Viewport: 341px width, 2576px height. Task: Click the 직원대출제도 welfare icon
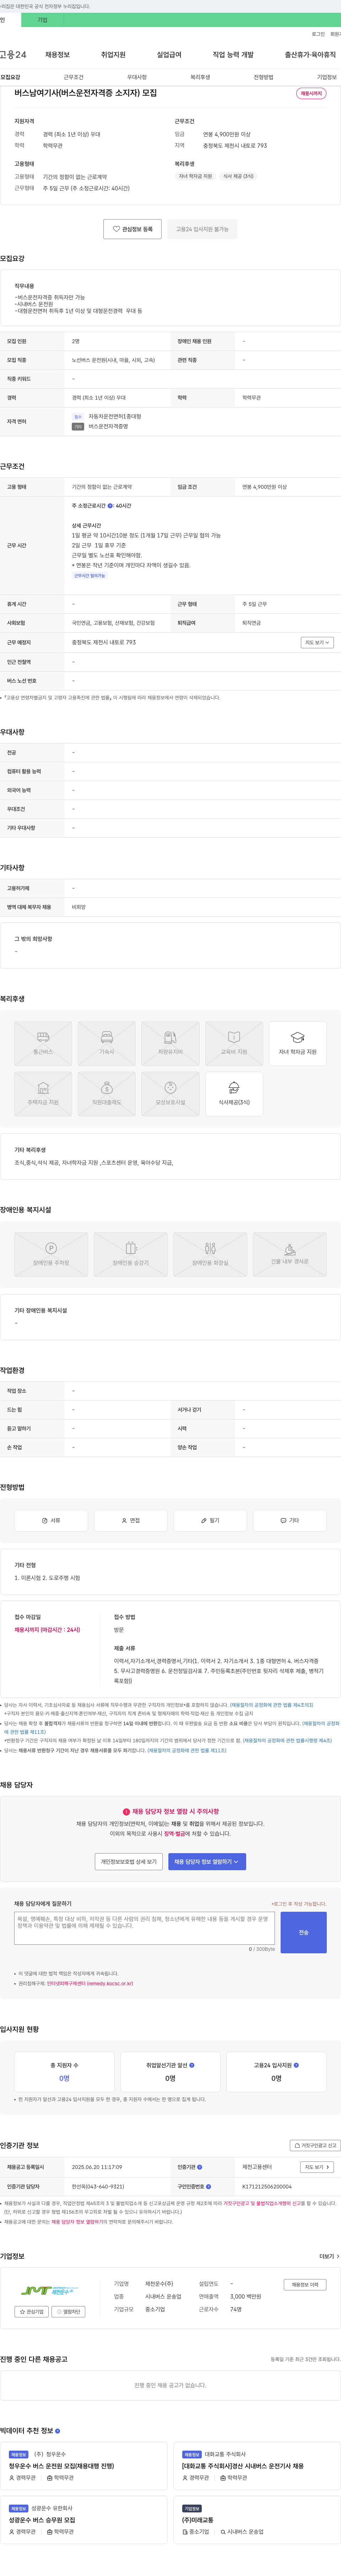coord(107,1094)
